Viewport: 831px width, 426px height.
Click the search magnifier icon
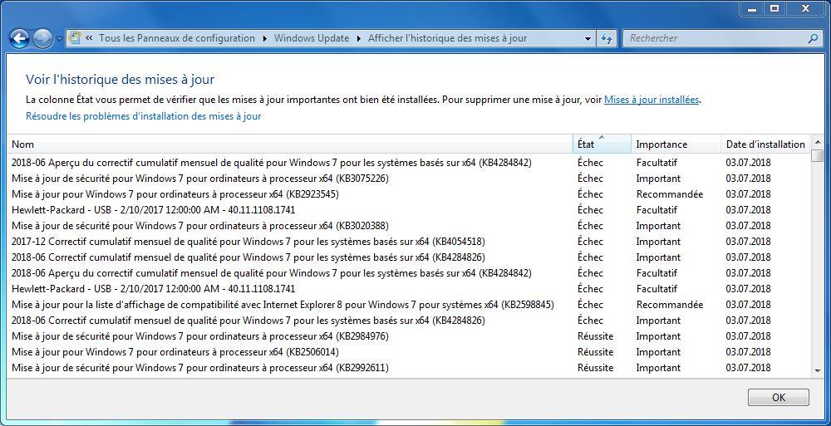coord(813,38)
